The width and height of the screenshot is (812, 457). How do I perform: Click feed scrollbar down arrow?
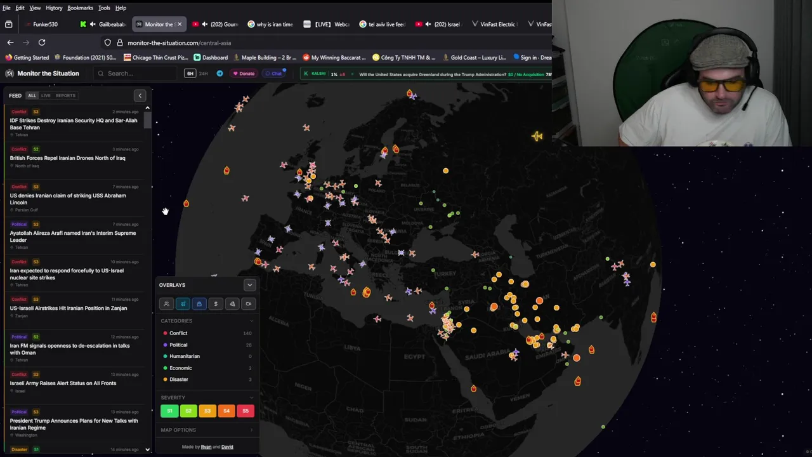[x=147, y=449]
